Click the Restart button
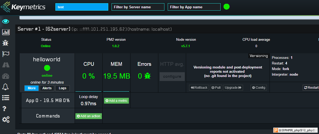This screenshot has height=134, width=319. (311, 88)
